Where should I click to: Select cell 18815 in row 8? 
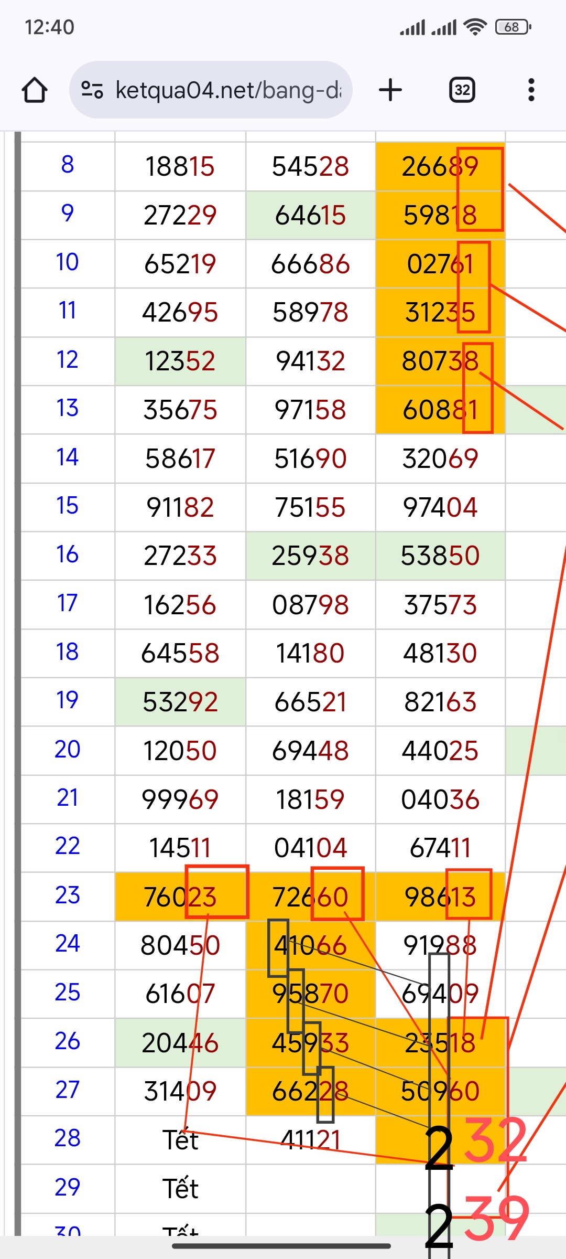(180, 167)
